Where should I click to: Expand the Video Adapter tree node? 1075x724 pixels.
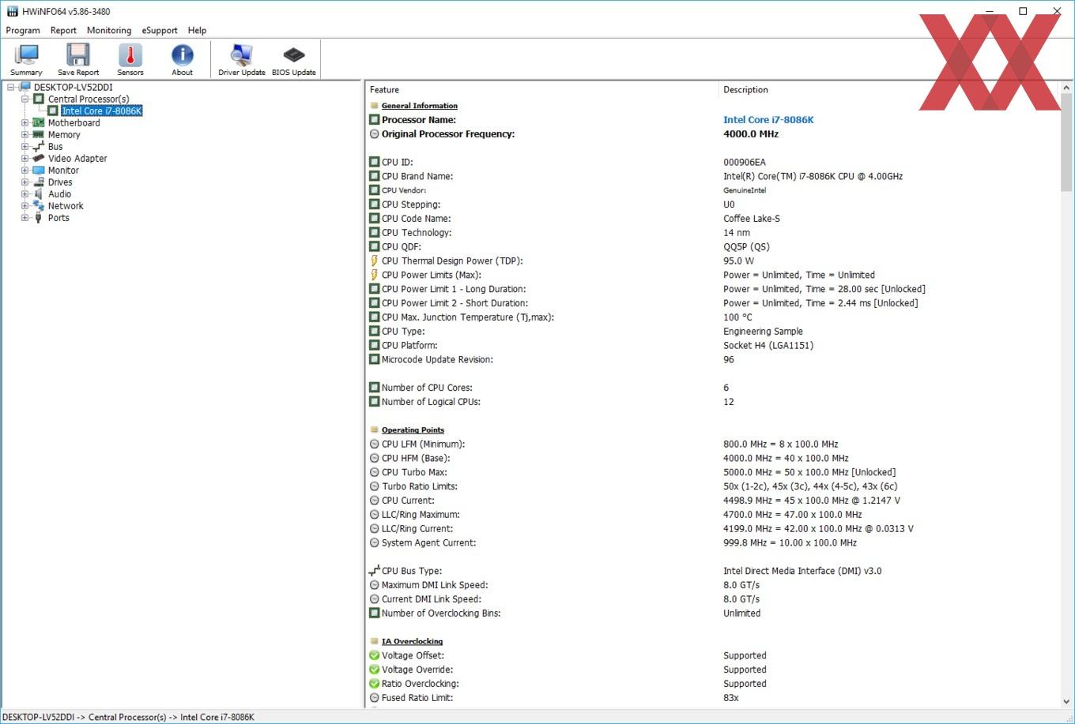[x=25, y=158]
